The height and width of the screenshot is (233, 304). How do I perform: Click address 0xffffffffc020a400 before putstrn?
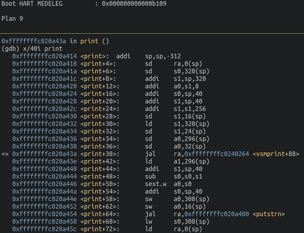coord(216,214)
